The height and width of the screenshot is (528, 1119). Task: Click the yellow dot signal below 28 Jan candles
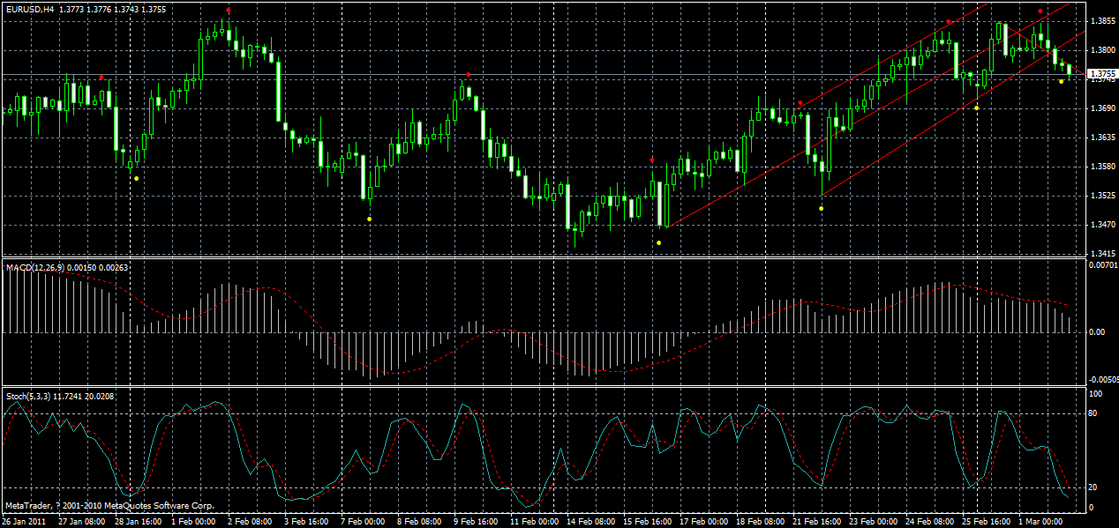pos(136,177)
